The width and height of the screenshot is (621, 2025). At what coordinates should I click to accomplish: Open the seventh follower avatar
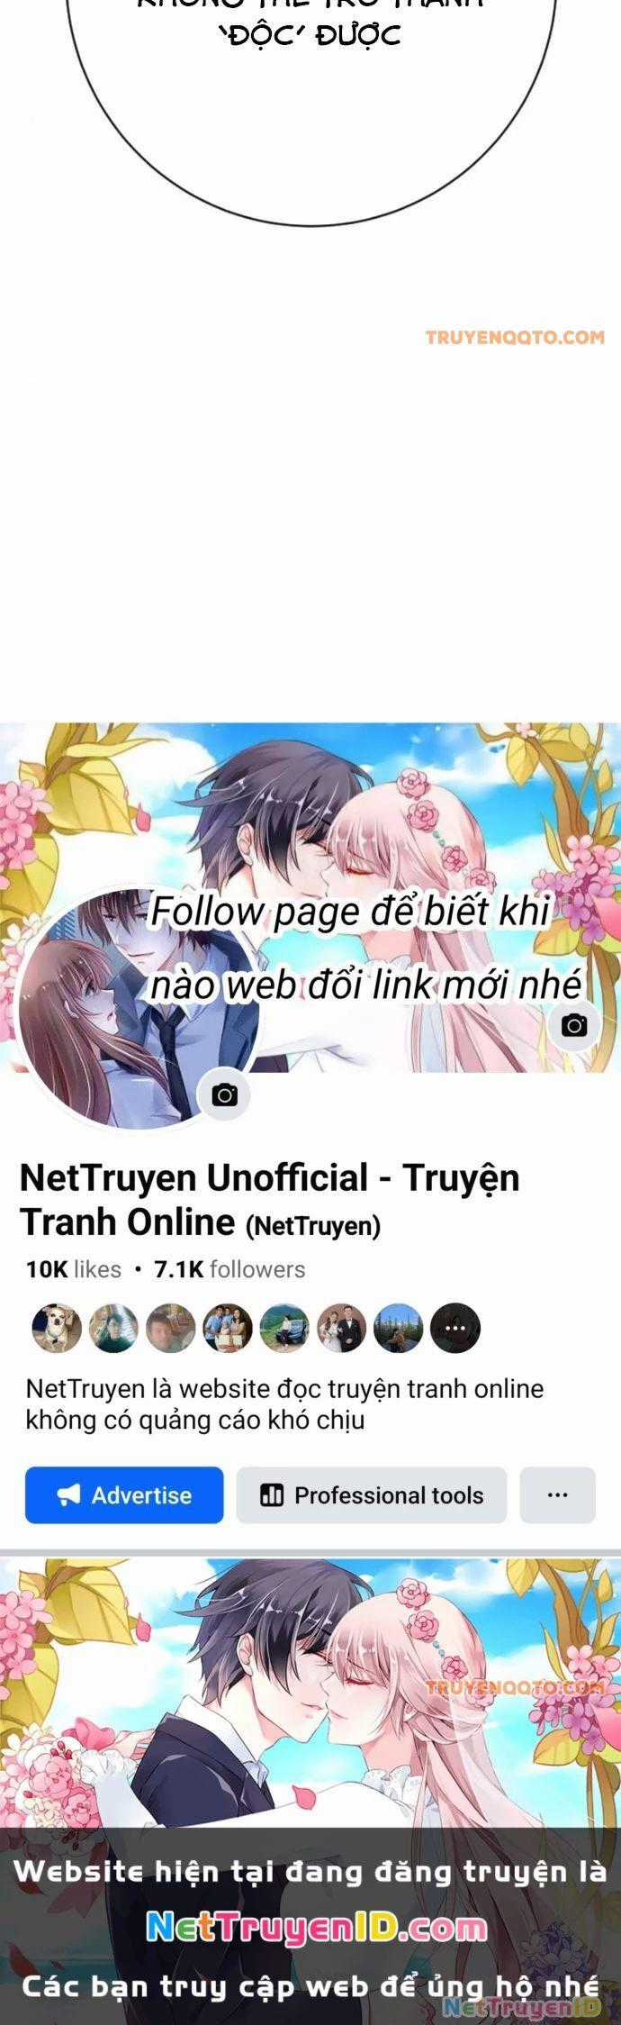(x=398, y=1328)
